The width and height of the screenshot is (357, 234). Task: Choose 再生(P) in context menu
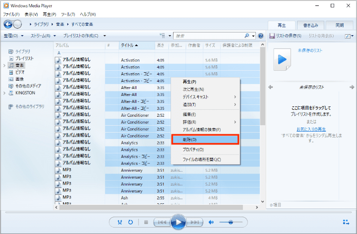coord(205,82)
